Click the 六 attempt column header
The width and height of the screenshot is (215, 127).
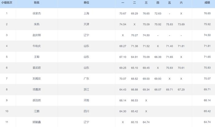(x=181, y=2)
